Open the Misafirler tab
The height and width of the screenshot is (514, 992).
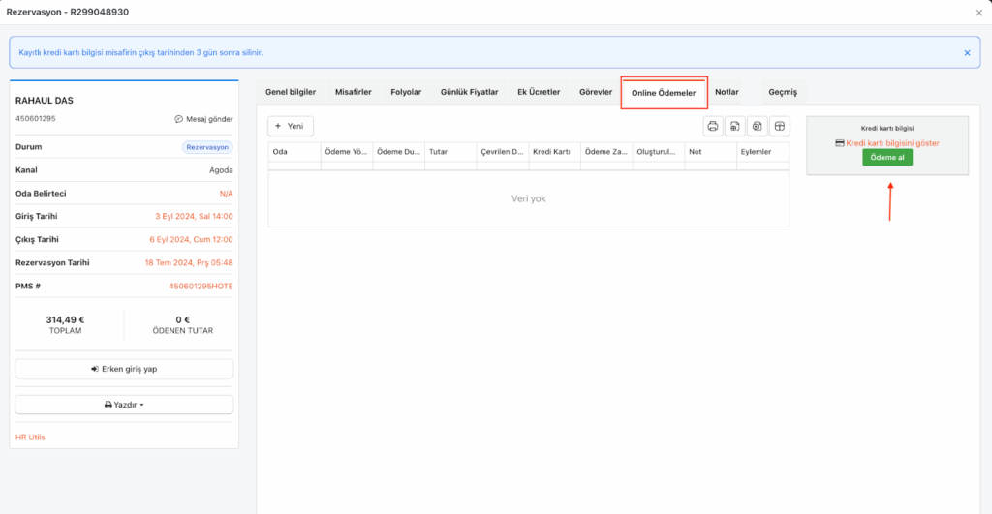point(353,92)
